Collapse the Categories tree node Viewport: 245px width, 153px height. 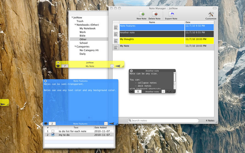(75, 47)
